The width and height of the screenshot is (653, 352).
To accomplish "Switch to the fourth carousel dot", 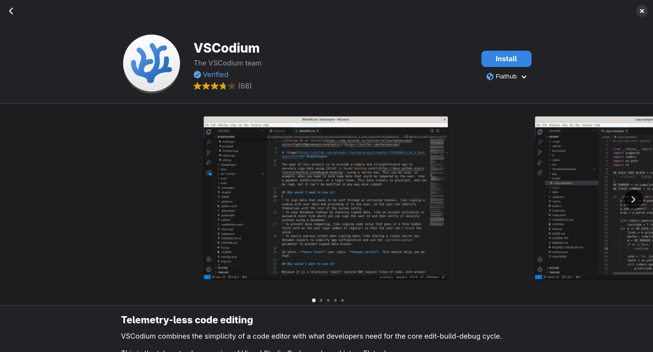I will [335, 300].
